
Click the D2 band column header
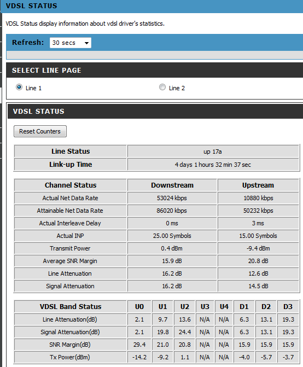[266, 307]
